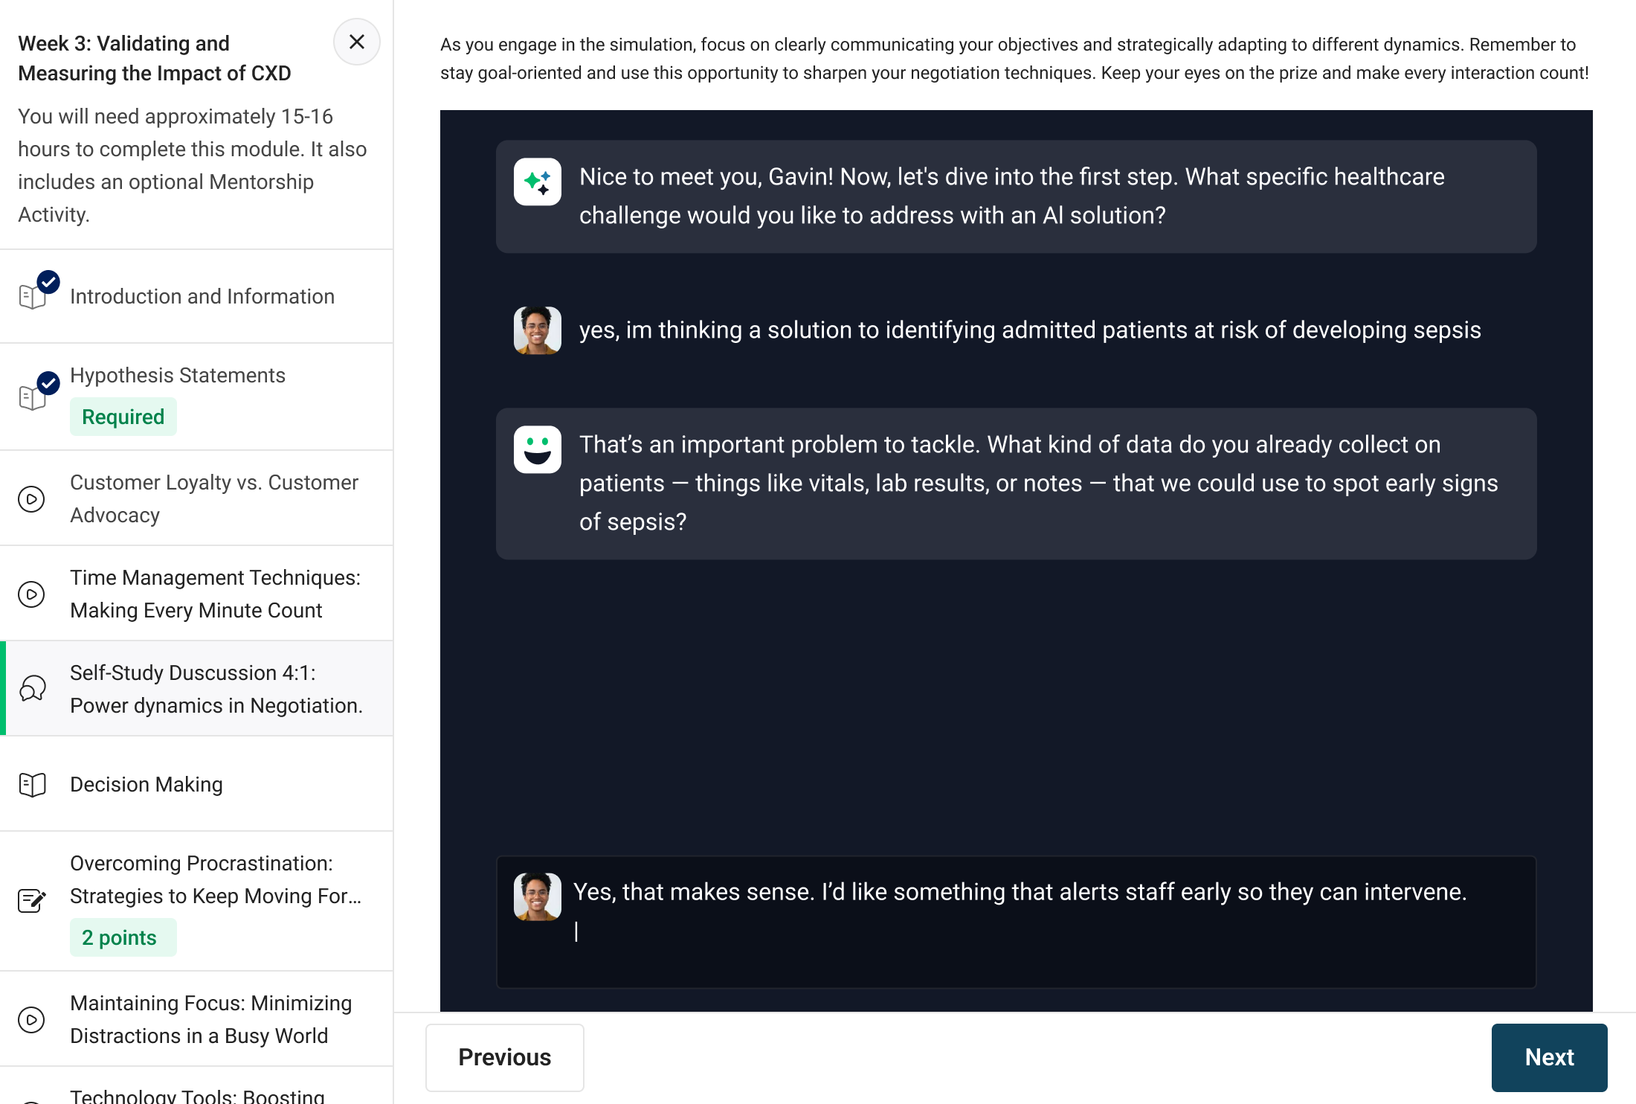Click the Maintaining Focus play icon

click(x=31, y=1020)
